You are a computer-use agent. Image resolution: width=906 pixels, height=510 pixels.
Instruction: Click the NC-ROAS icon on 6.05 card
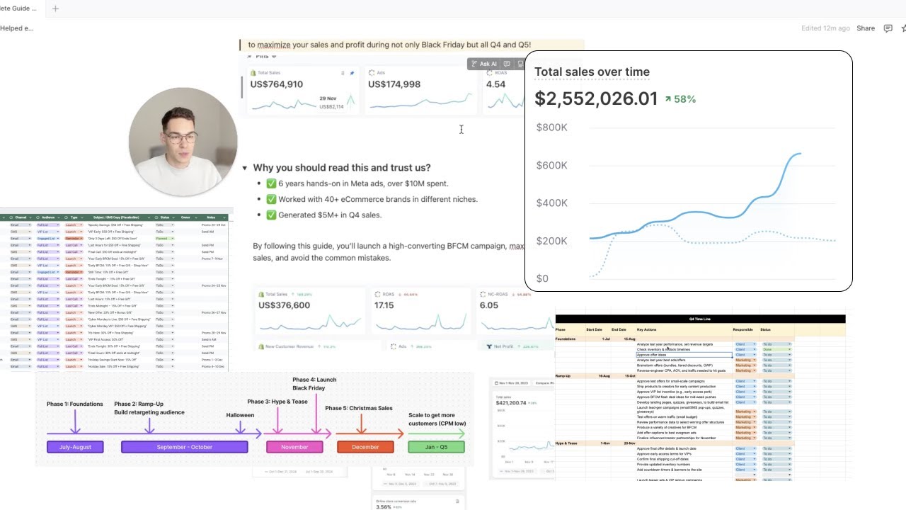coord(482,294)
